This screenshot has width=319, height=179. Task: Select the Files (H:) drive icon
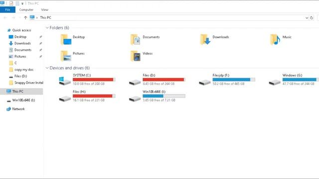pos(65,98)
